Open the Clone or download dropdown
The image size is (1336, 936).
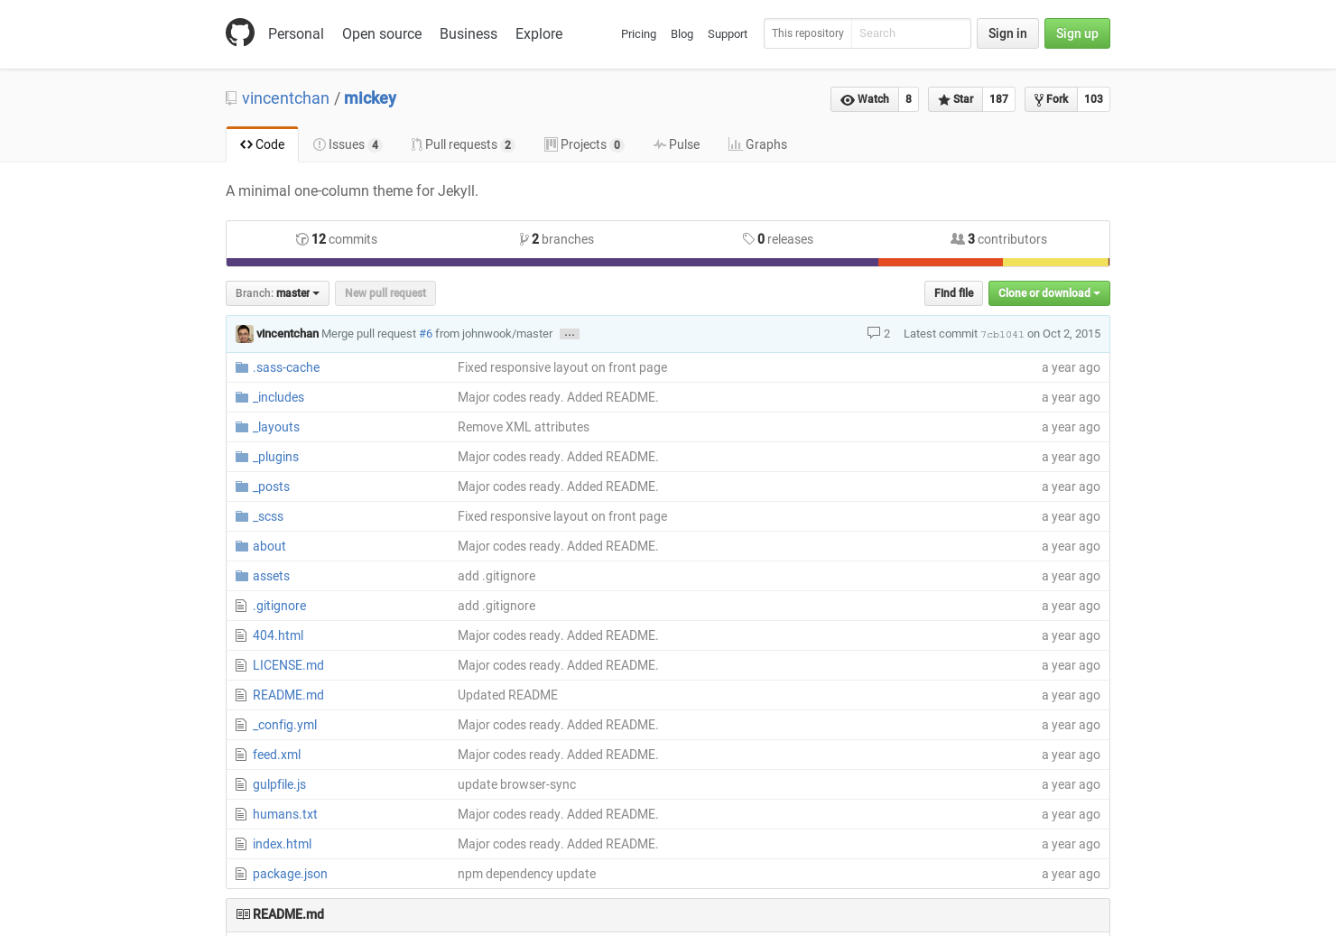click(x=1049, y=293)
